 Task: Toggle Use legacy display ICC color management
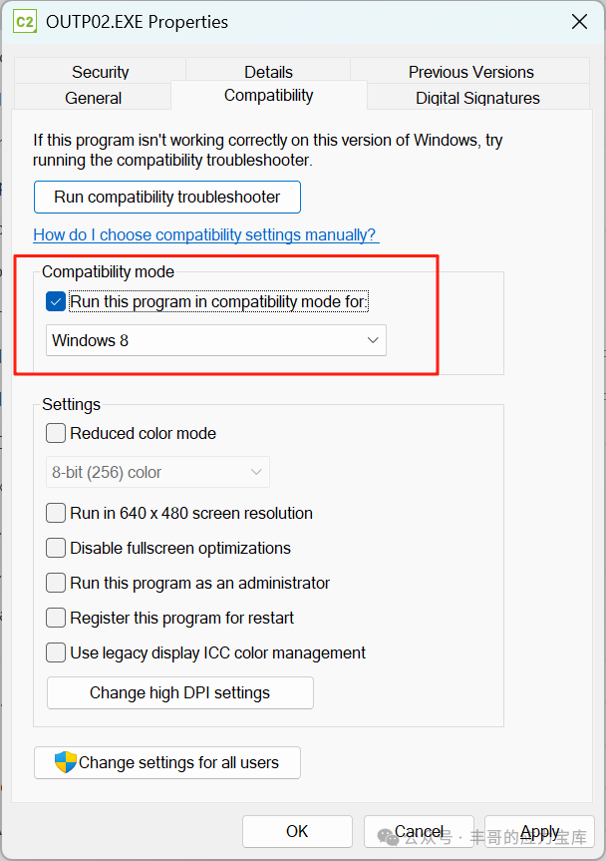tap(56, 652)
